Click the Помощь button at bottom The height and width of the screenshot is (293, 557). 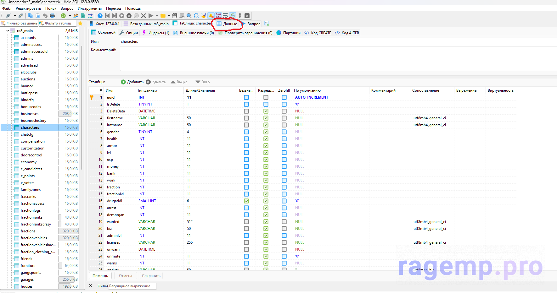pos(100,276)
